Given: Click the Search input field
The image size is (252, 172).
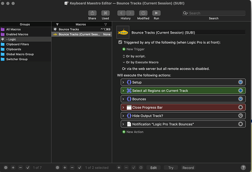Looking at the screenshot, I should coord(214,13).
